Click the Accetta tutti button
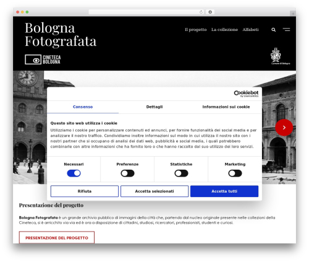309x262 pixels. click(x=224, y=191)
